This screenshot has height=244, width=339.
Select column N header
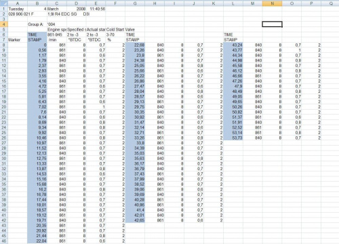coord(272,3)
